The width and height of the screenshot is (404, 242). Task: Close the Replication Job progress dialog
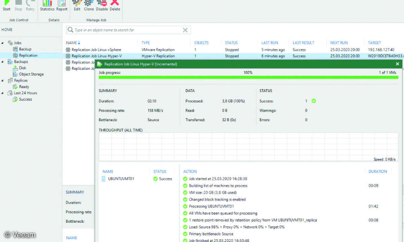pos(397,64)
